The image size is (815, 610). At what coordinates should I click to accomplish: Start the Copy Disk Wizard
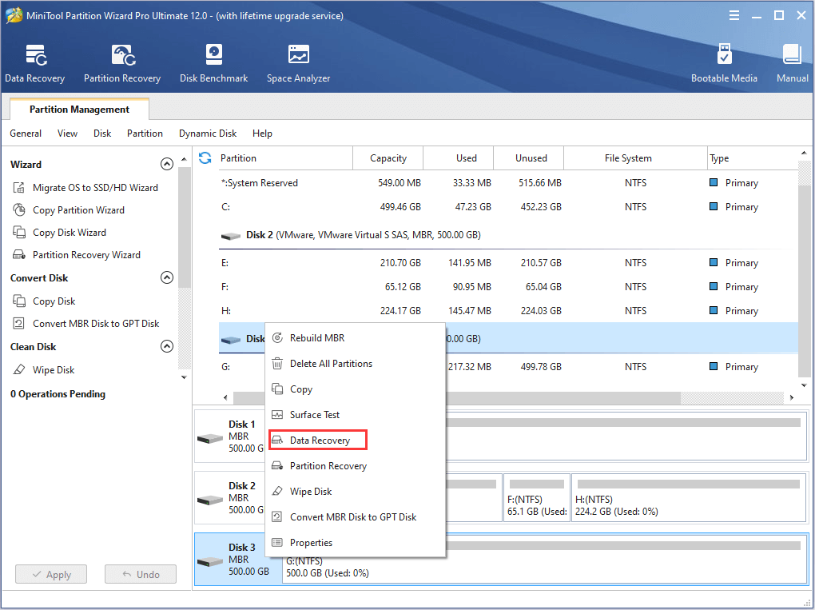point(59,233)
